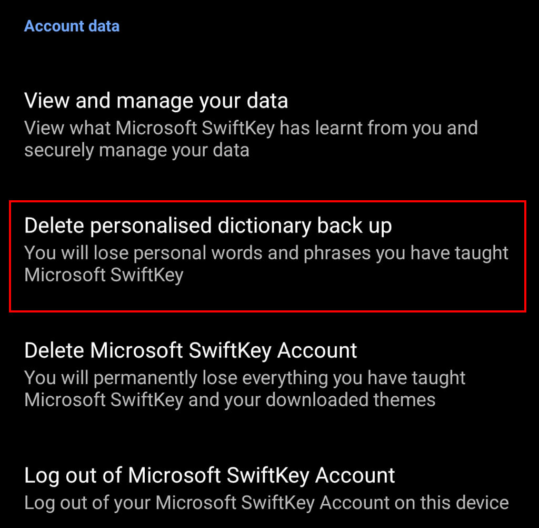The image size is (539, 528).
Task: Click the 'Delete personalised dictionary back up' title
Action: point(208,226)
